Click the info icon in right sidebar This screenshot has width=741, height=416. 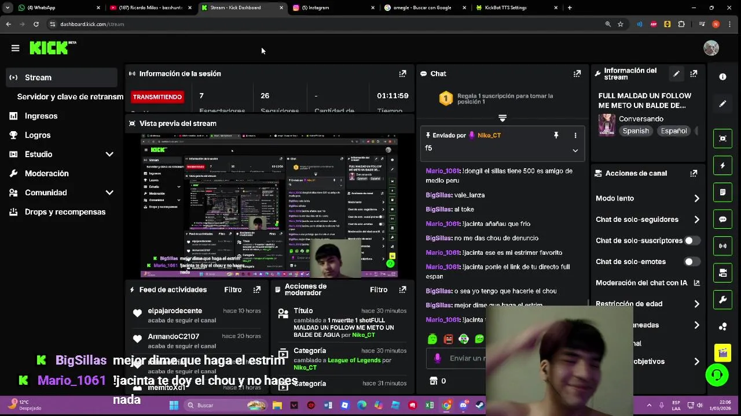click(x=722, y=77)
